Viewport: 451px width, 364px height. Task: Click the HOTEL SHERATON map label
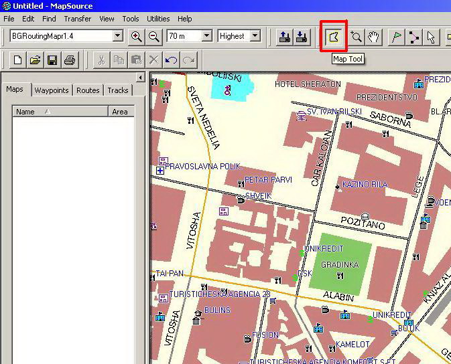coord(308,84)
